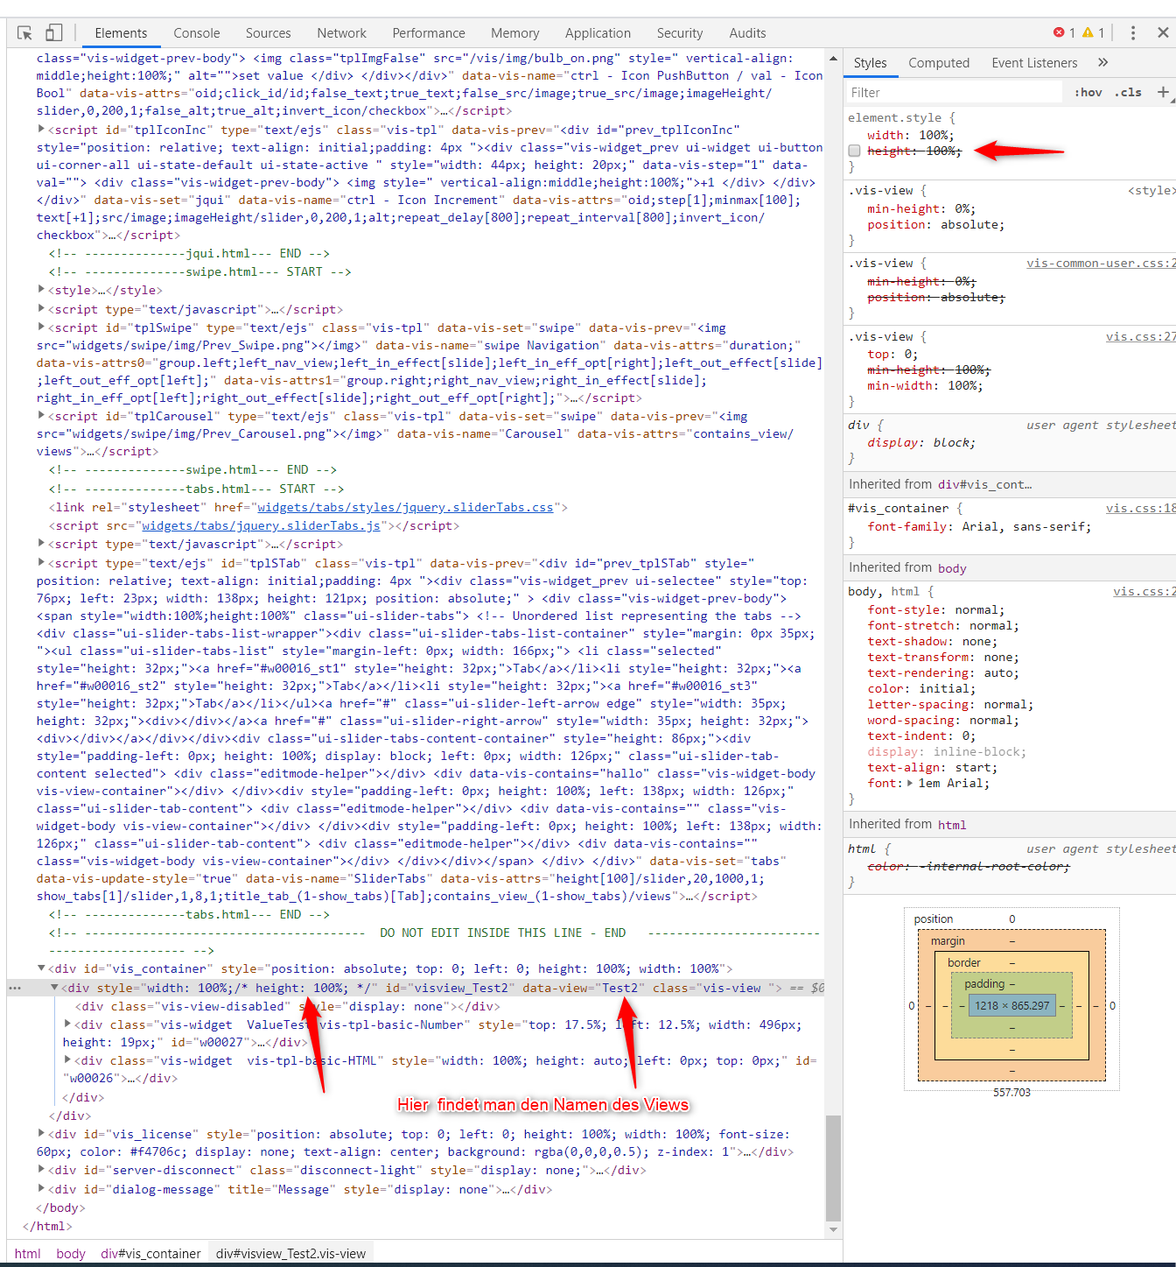The height and width of the screenshot is (1267, 1176).
Task: Click the ellipsis beside the selected DOM node
Action: coord(14,988)
